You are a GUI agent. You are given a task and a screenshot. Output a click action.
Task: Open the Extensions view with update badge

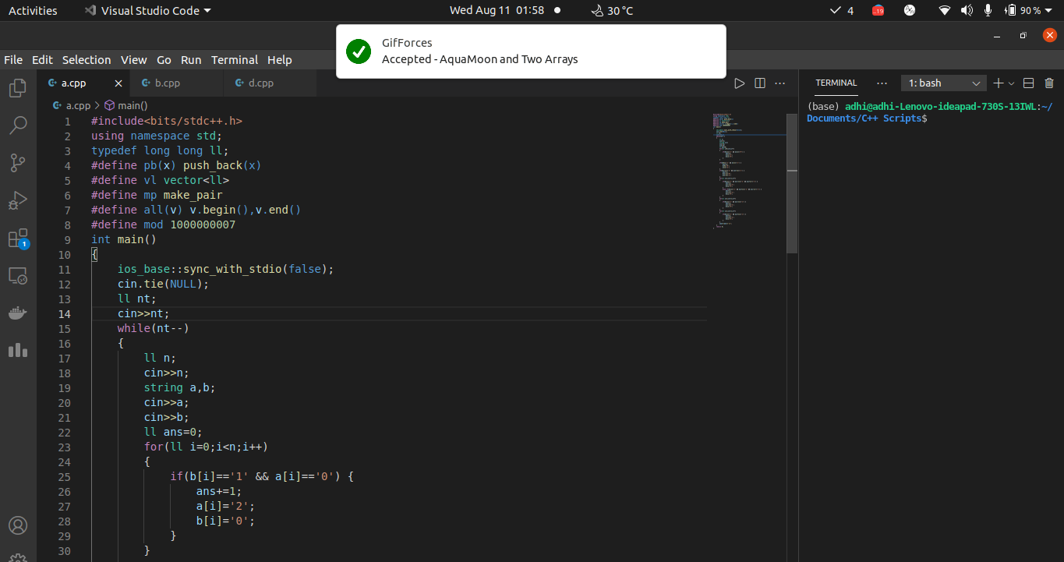click(18, 239)
